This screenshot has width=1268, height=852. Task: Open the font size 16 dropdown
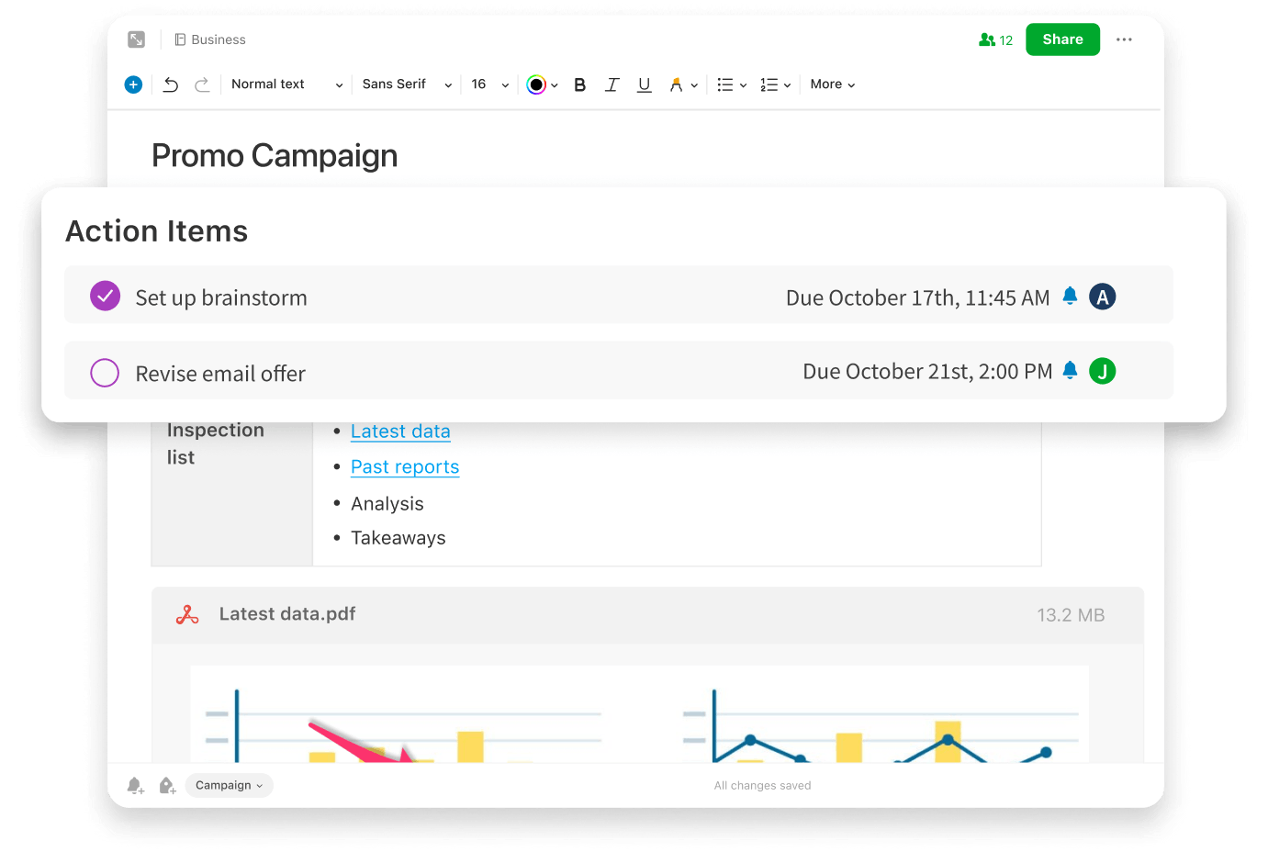pos(489,84)
